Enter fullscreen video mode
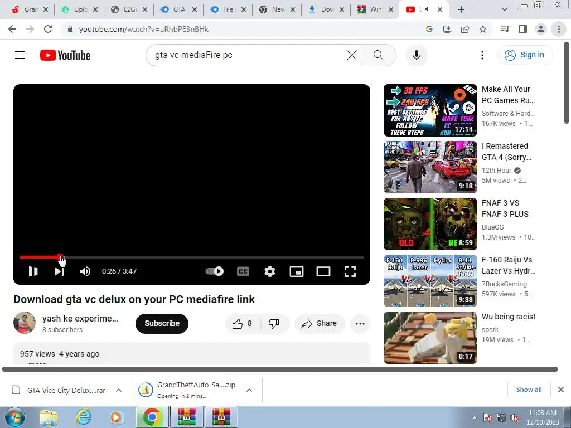The image size is (571, 428). [350, 271]
